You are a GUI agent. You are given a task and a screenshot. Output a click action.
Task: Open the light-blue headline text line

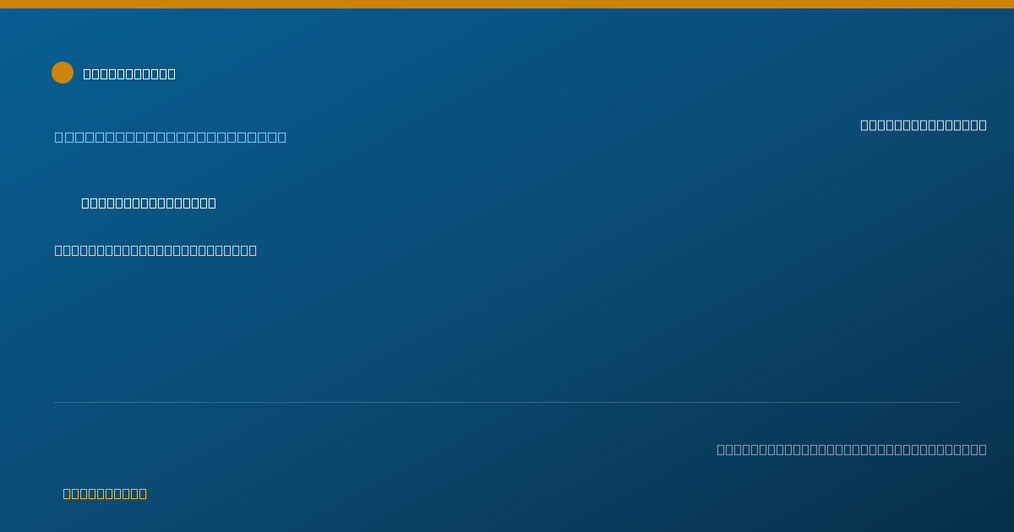tap(171, 137)
